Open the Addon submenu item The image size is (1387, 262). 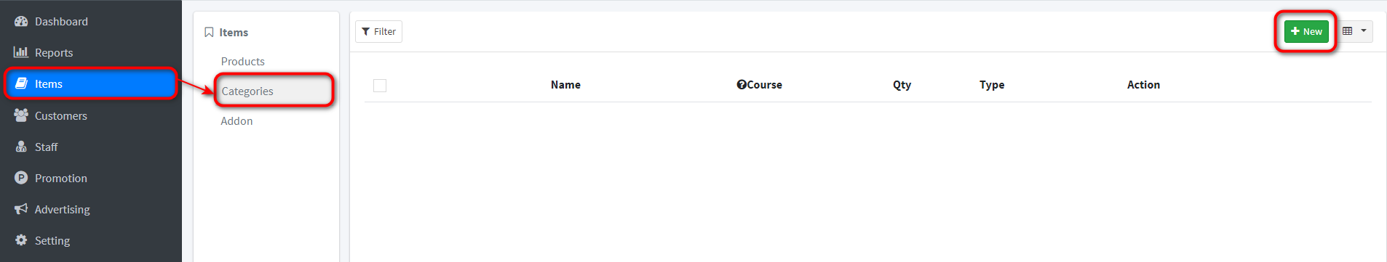coord(237,121)
